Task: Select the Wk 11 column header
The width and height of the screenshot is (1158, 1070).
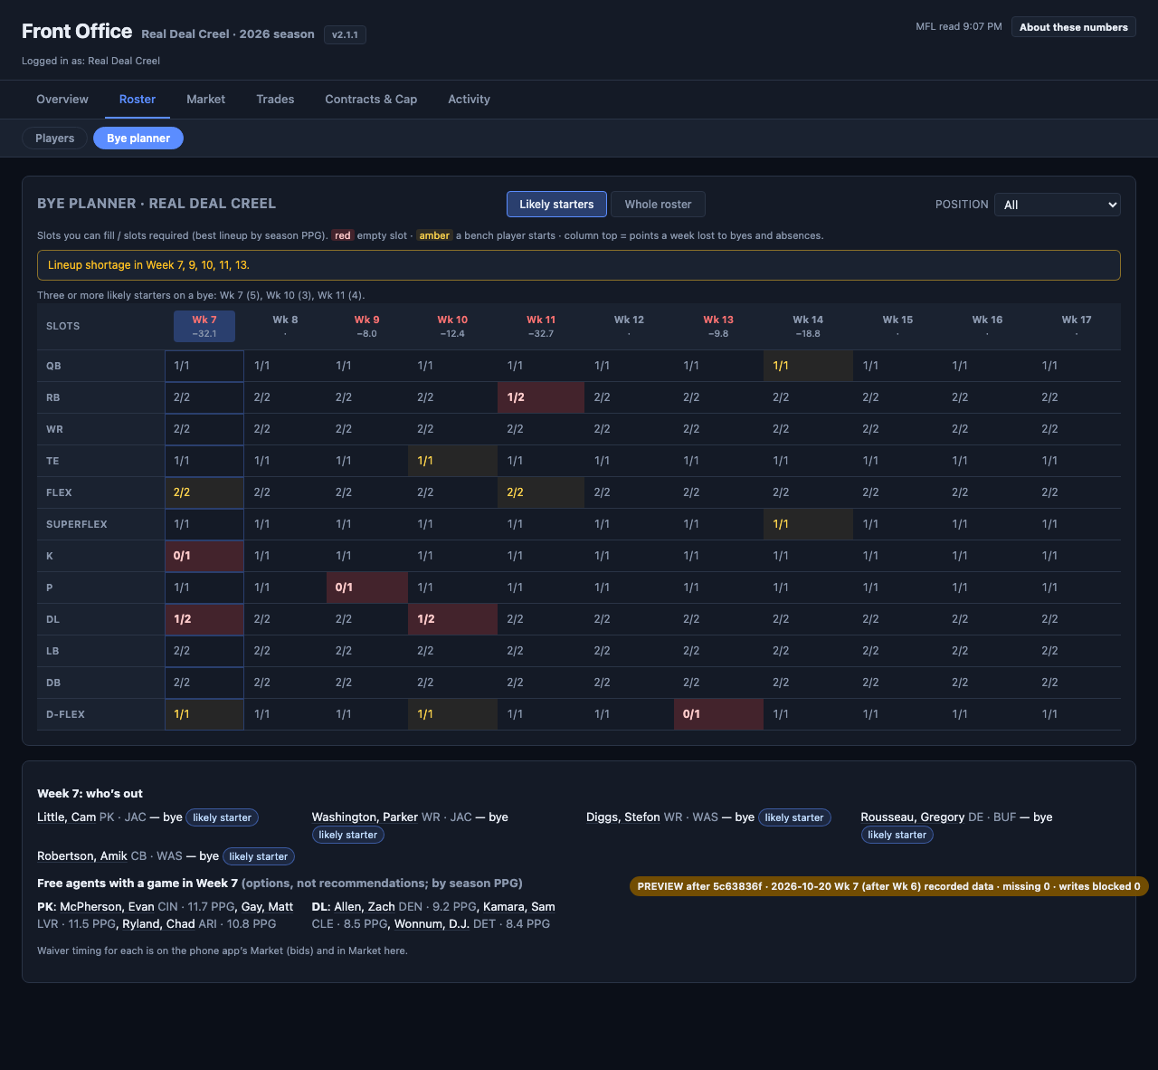Action: (x=541, y=326)
